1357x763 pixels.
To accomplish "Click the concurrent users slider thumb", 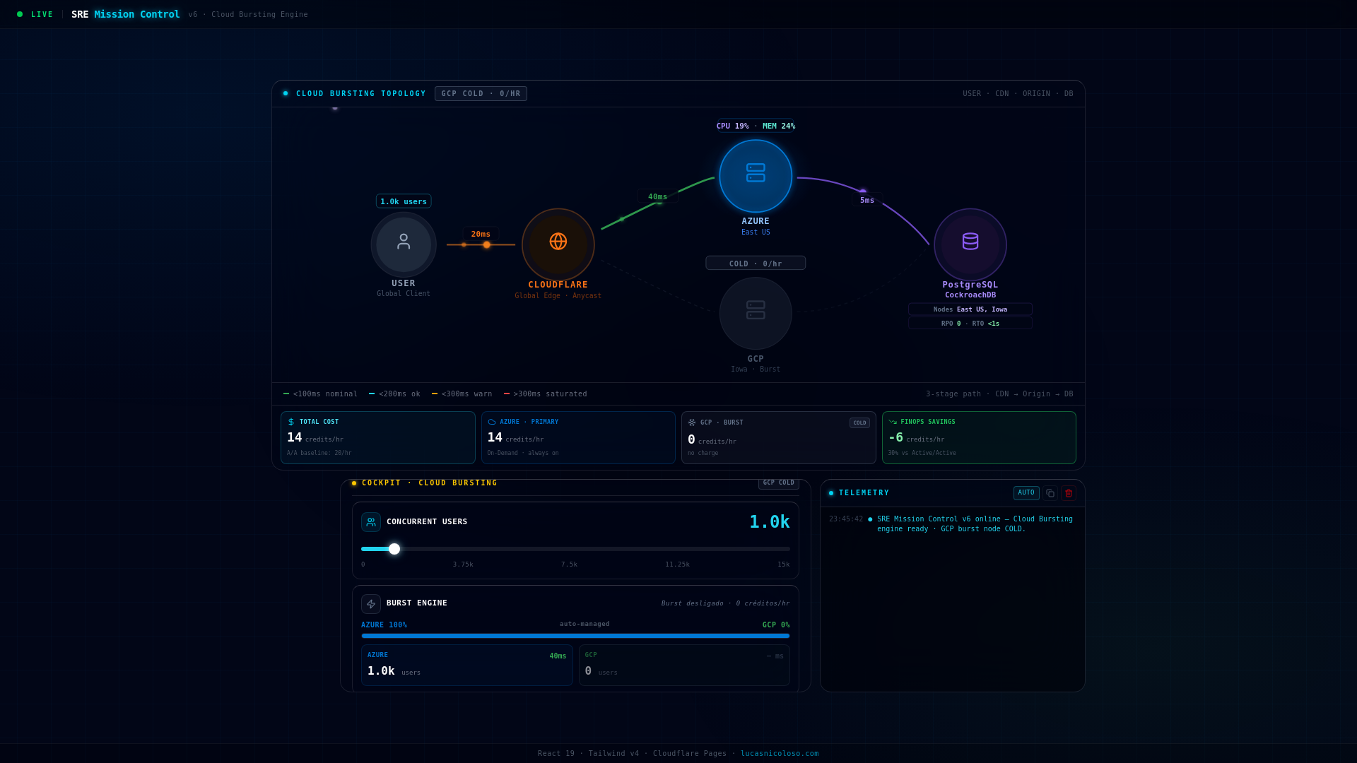I will point(394,549).
